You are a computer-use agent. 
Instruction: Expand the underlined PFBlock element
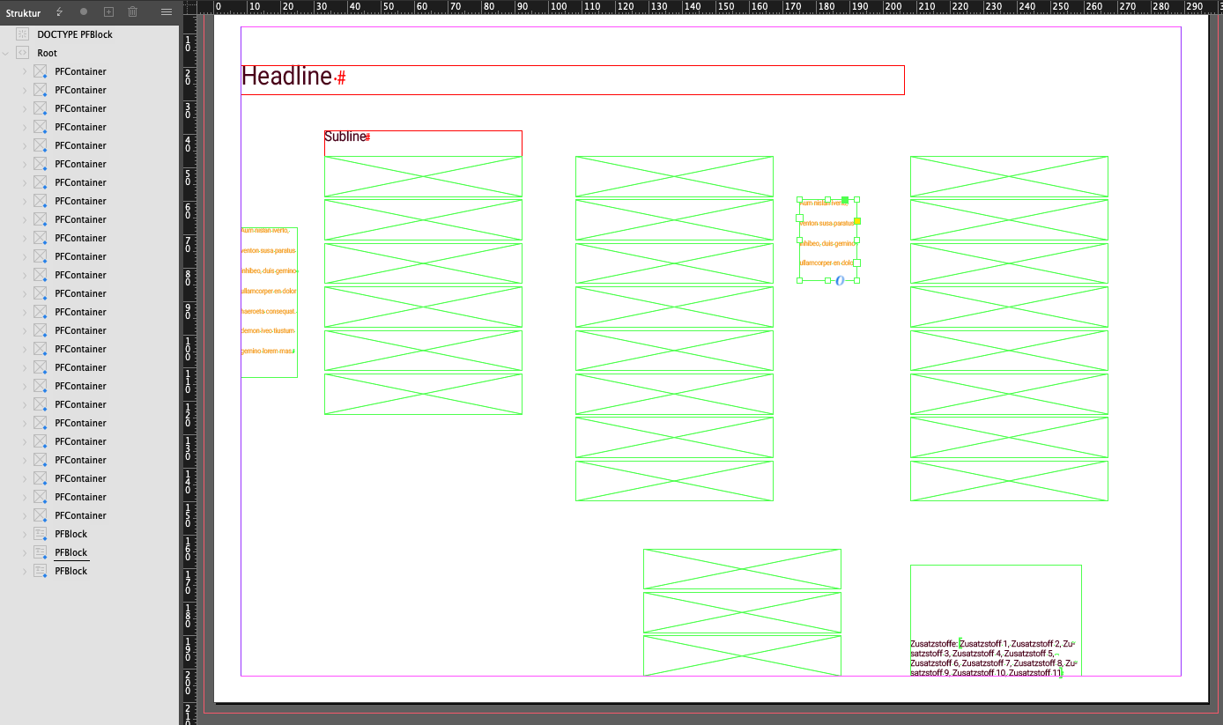click(25, 552)
